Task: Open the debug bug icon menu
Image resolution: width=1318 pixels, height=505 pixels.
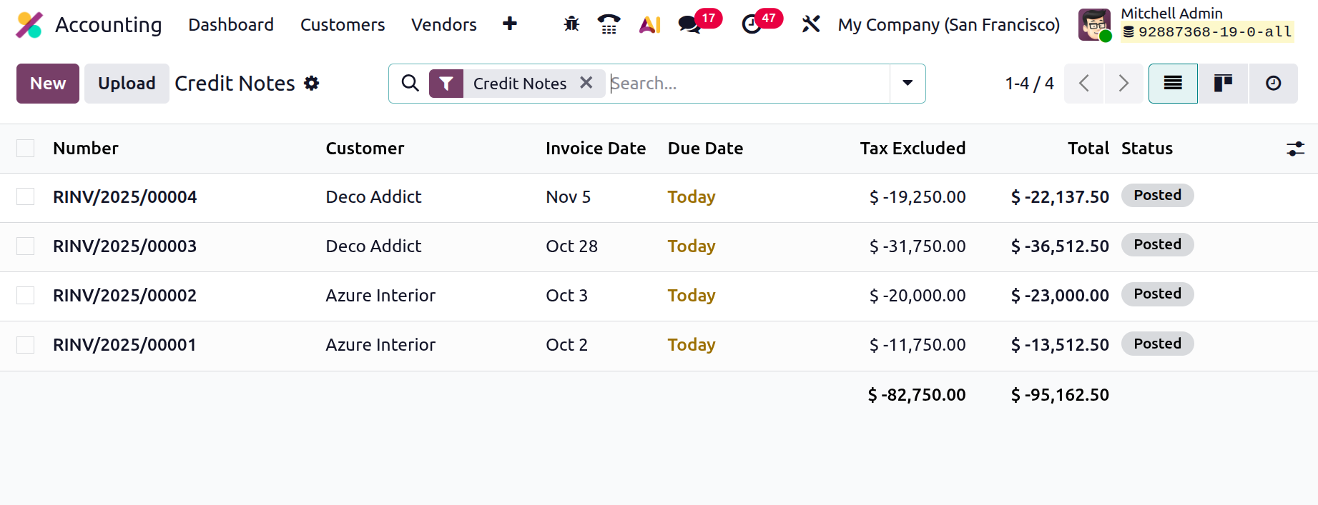Action: click(571, 24)
